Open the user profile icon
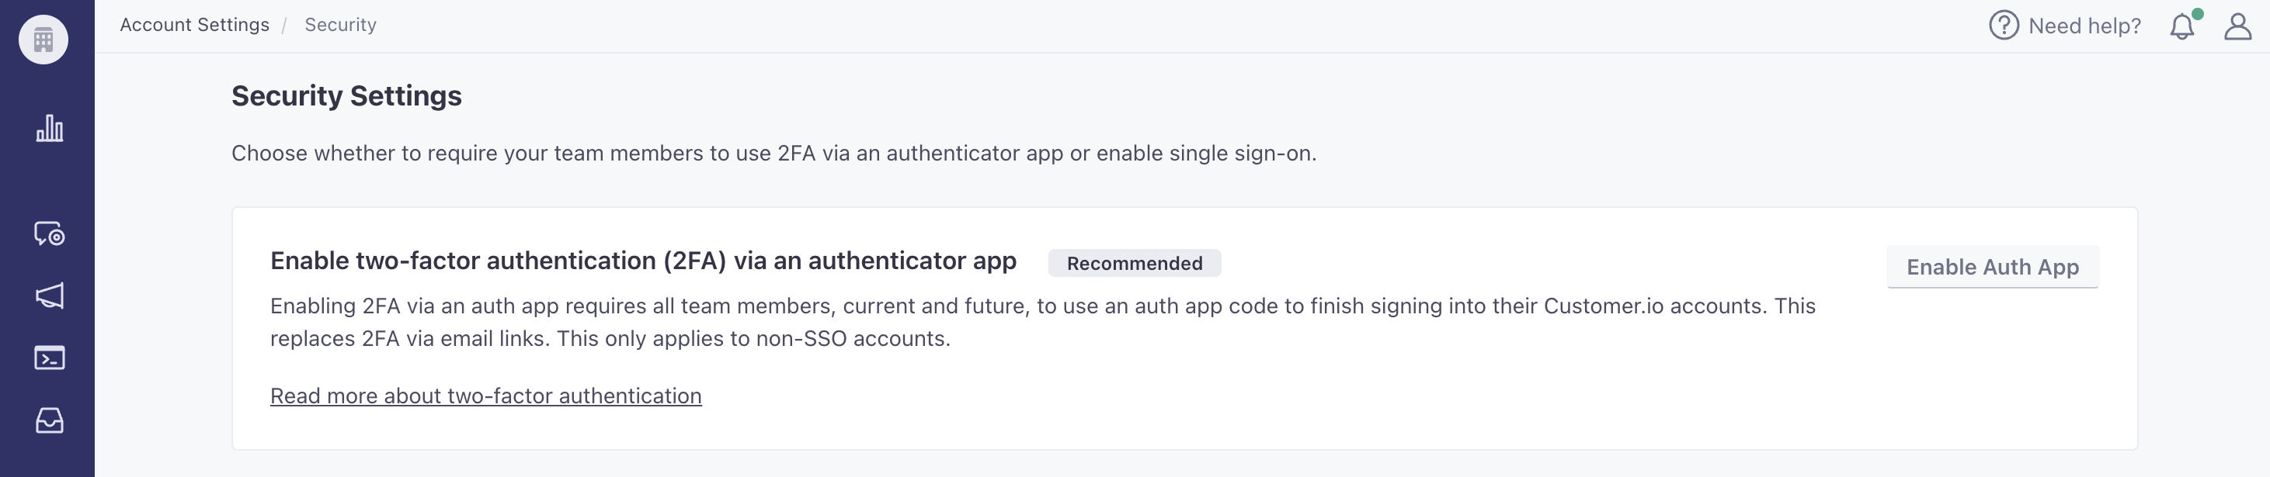This screenshot has height=477, width=2270. click(2237, 26)
